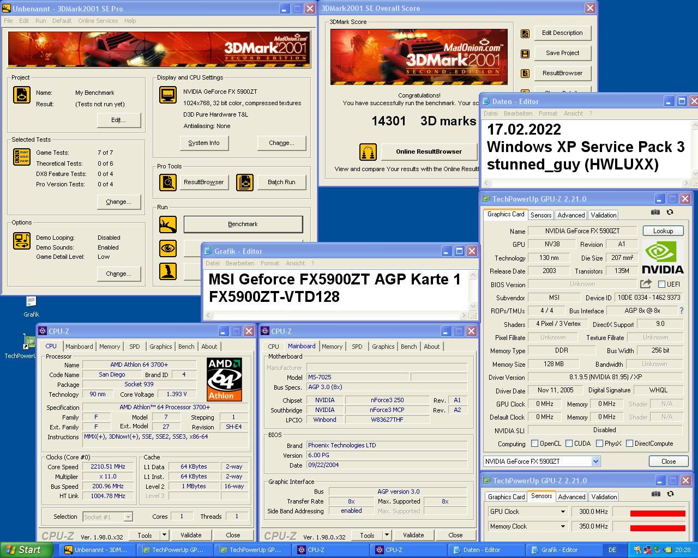Click the refresh icon in GPU-Z Sensors window
698x558 pixels.
coord(670,494)
